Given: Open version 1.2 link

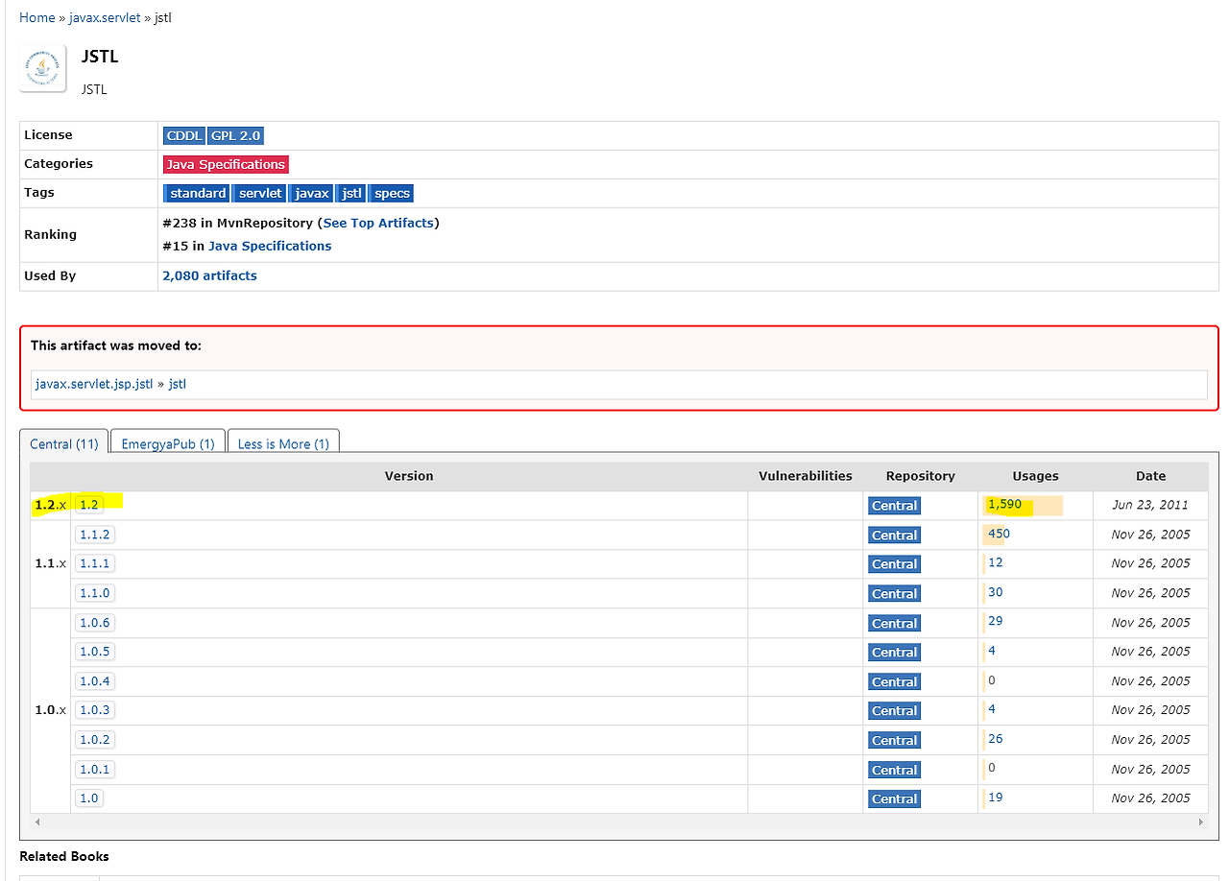Looking at the screenshot, I should tap(89, 505).
